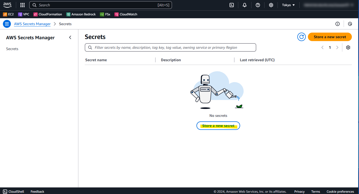The height and width of the screenshot is (194, 359).
Task: Click the EC2 service icon
Action: tap(5, 14)
